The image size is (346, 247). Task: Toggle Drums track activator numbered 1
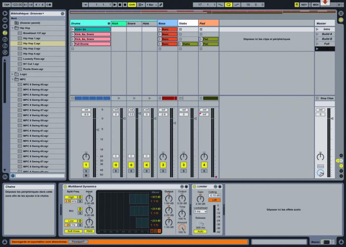pyautogui.click(x=86, y=165)
